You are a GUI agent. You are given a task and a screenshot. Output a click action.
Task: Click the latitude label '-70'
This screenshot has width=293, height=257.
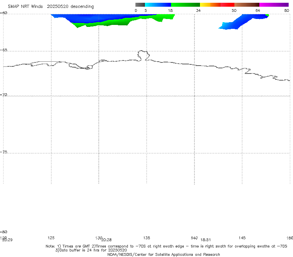[x=4, y=95]
